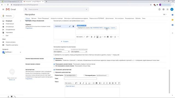
Task: Open the Темы settings tab
Action: click(x=144, y=18)
